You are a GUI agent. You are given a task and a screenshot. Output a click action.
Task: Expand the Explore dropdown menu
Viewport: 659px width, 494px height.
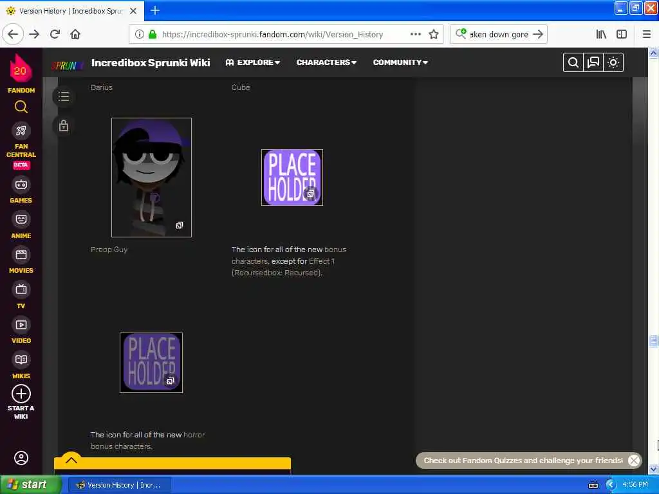click(x=253, y=62)
